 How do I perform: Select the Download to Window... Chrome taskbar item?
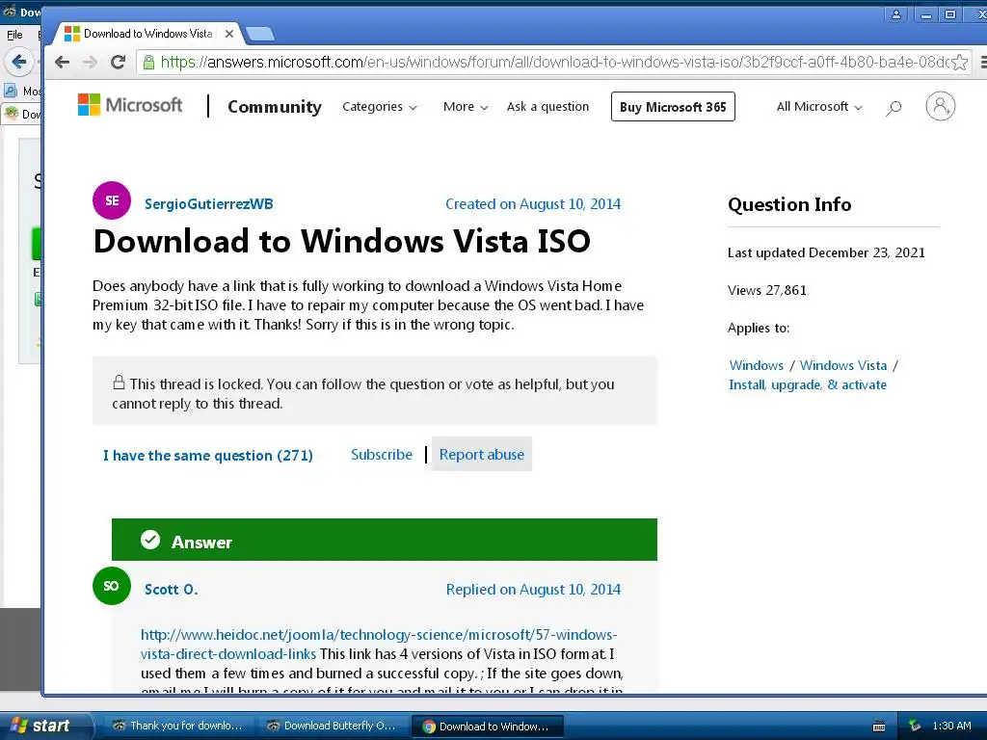tap(487, 727)
